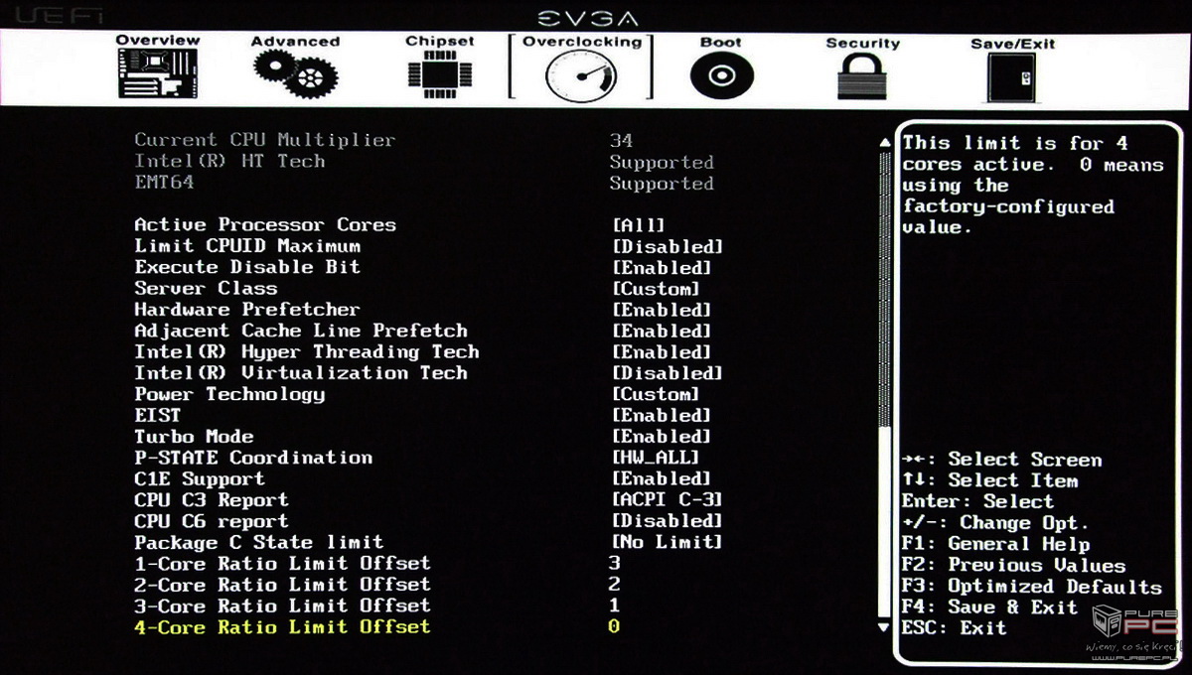Click the EMT64 Supported value
1192x675 pixels.
[x=662, y=184]
